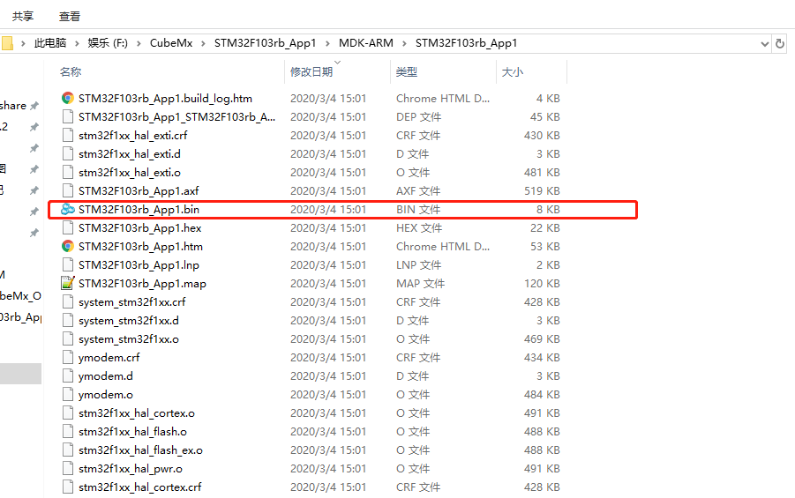Screen dimensions: 795x498
Task: Click pin icon next to share item
Action: pyautogui.click(x=34, y=106)
